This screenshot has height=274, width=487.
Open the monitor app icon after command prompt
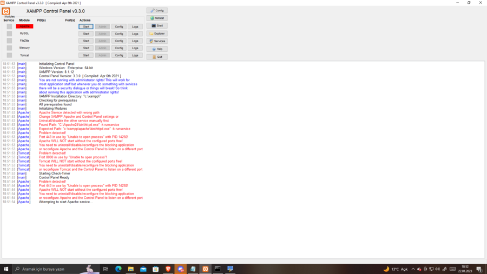[x=230, y=269]
